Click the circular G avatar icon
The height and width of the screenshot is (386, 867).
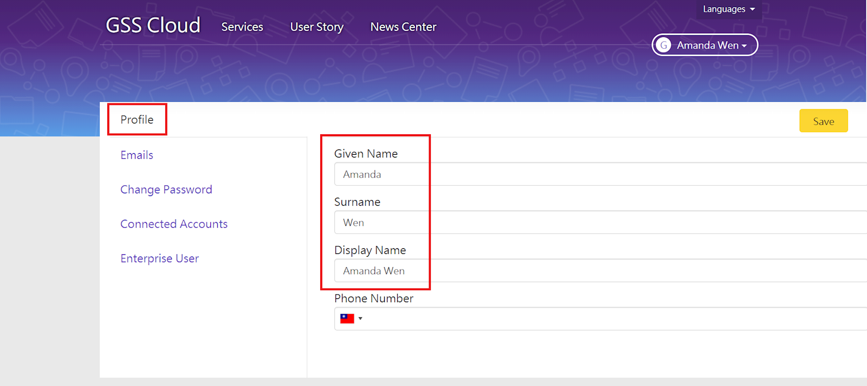(x=663, y=45)
